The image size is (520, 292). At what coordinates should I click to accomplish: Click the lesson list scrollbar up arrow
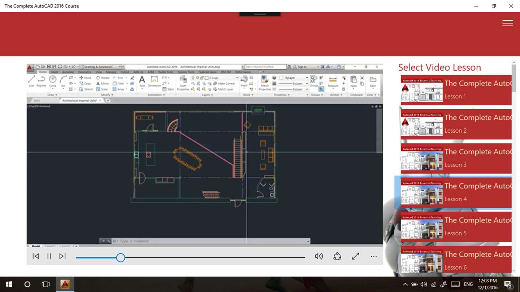[514, 63]
